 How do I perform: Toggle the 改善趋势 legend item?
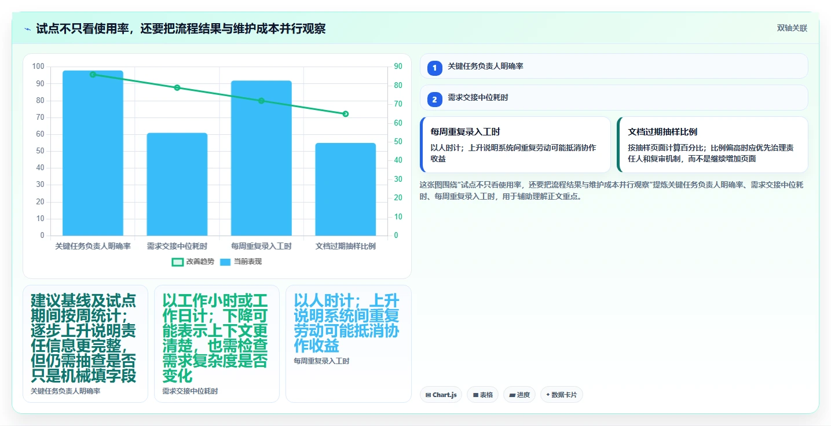point(192,262)
